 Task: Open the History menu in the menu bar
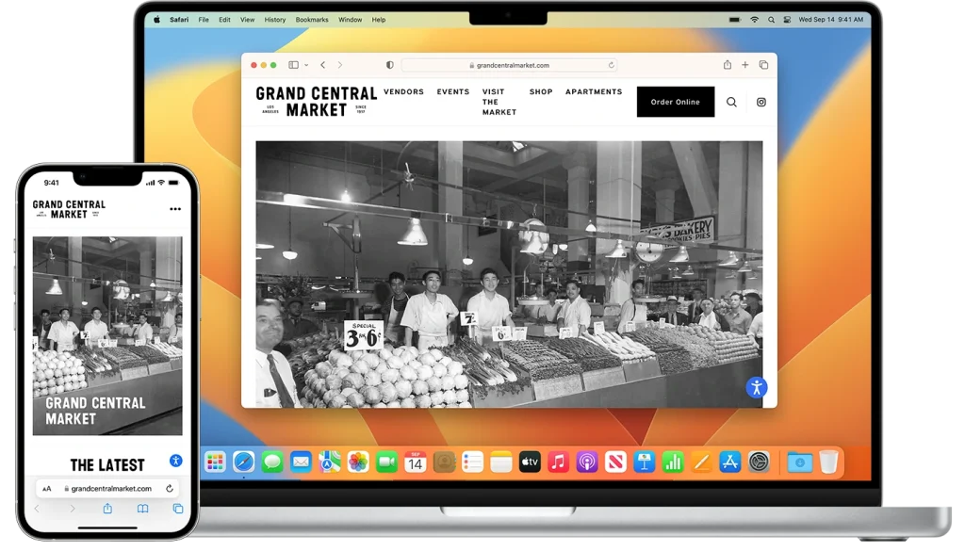pyautogui.click(x=275, y=20)
